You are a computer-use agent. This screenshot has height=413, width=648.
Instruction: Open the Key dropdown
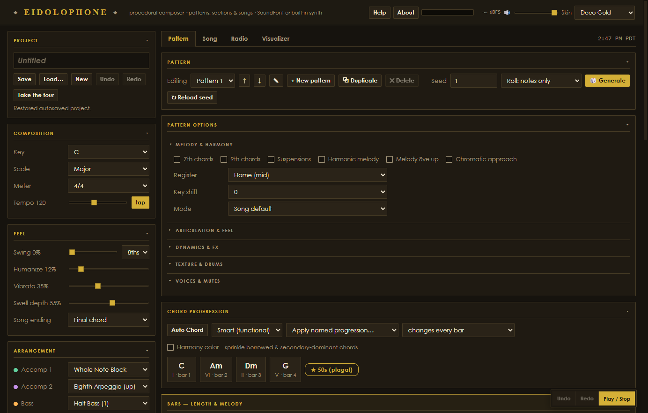click(109, 152)
